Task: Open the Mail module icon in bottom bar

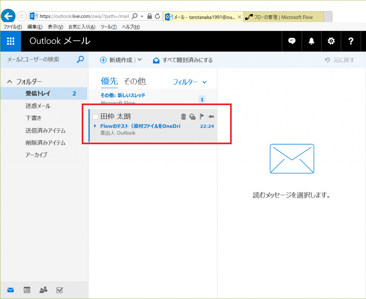Action: pyautogui.click(x=10, y=290)
